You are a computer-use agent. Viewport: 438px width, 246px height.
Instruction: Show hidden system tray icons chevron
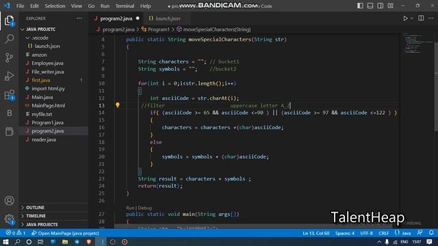pyautogui.click(x=379, y=242)
